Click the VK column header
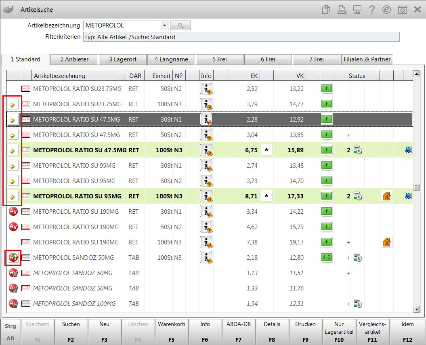The image size is (426, 345). pyautogui.click(x=290, y=76)
